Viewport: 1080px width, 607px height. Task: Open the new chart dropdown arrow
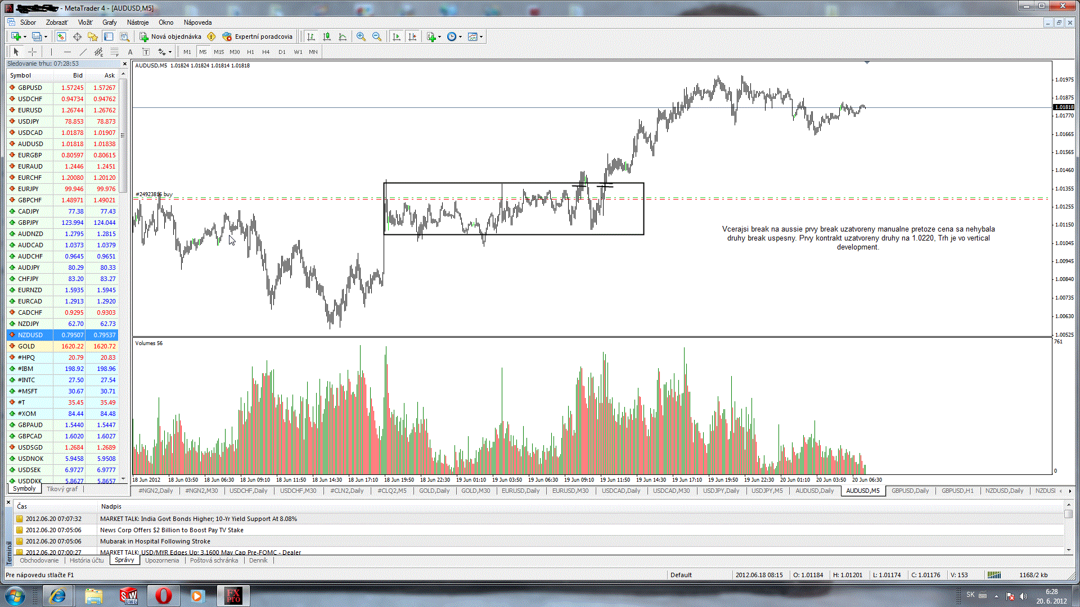(x=25, y=37)
